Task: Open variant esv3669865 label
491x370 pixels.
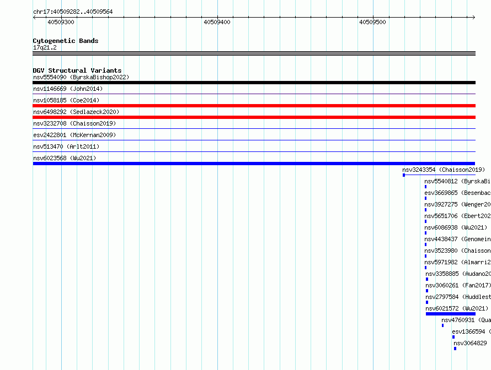Action: (x=457, y=193)
